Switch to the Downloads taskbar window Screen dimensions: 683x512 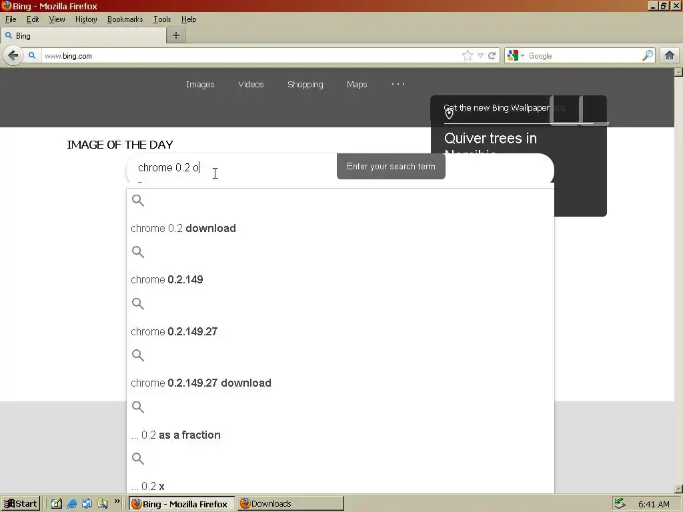coord(291,504)
